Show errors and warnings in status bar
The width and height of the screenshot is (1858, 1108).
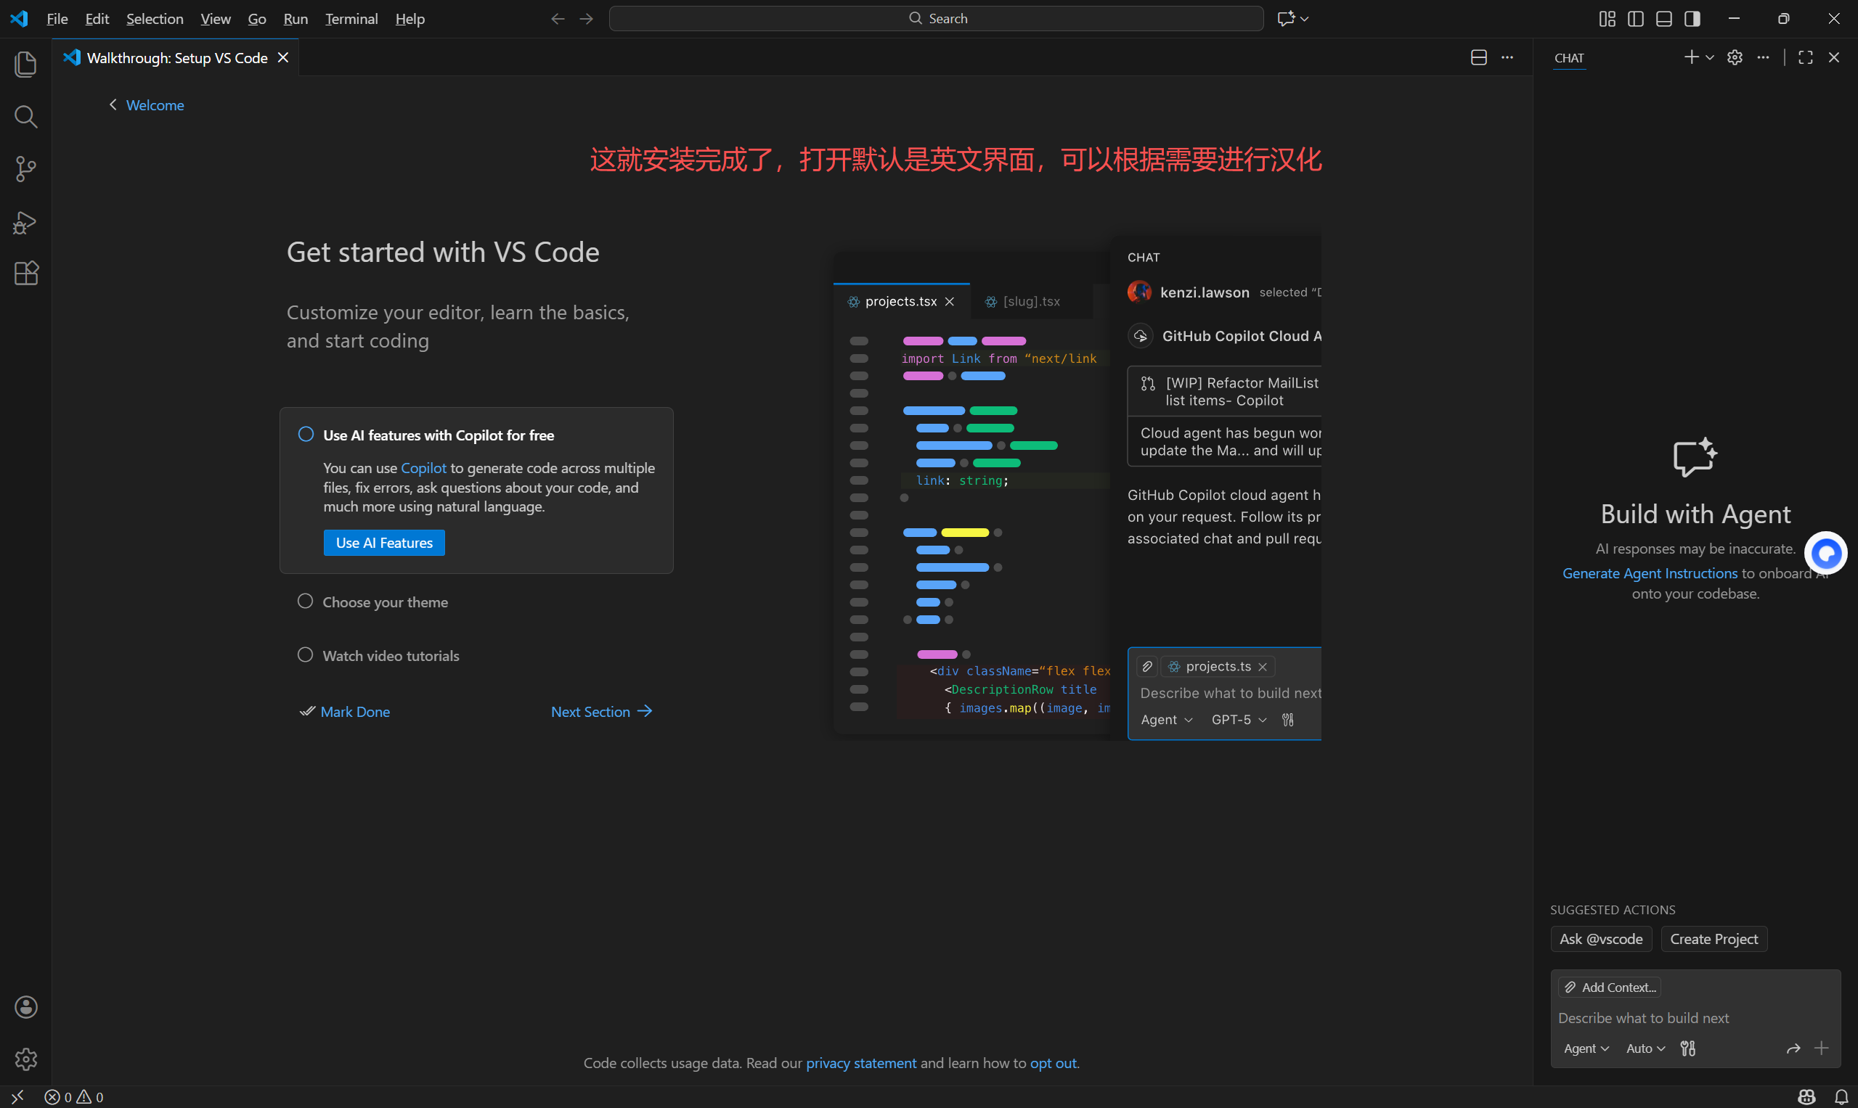pos(74,1097)
